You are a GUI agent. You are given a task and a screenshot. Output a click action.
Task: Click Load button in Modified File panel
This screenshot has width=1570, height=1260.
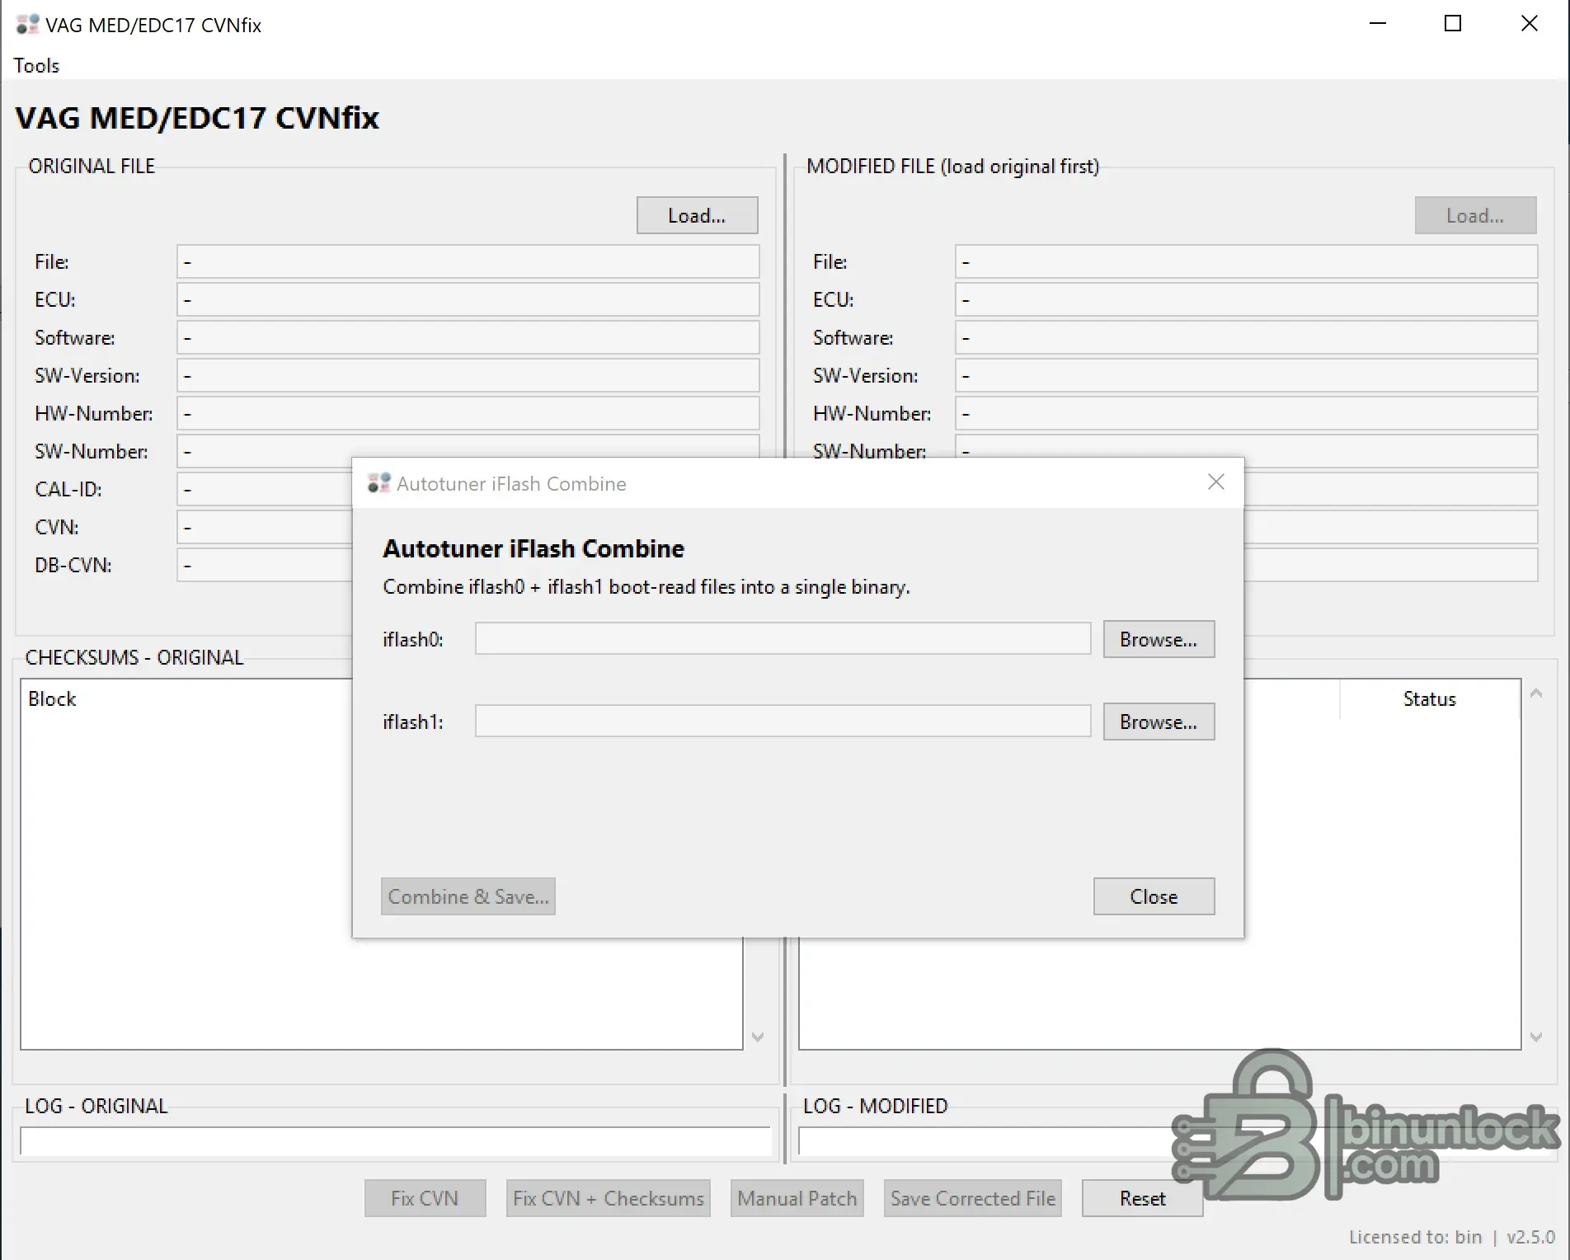tap(1475, 215)
